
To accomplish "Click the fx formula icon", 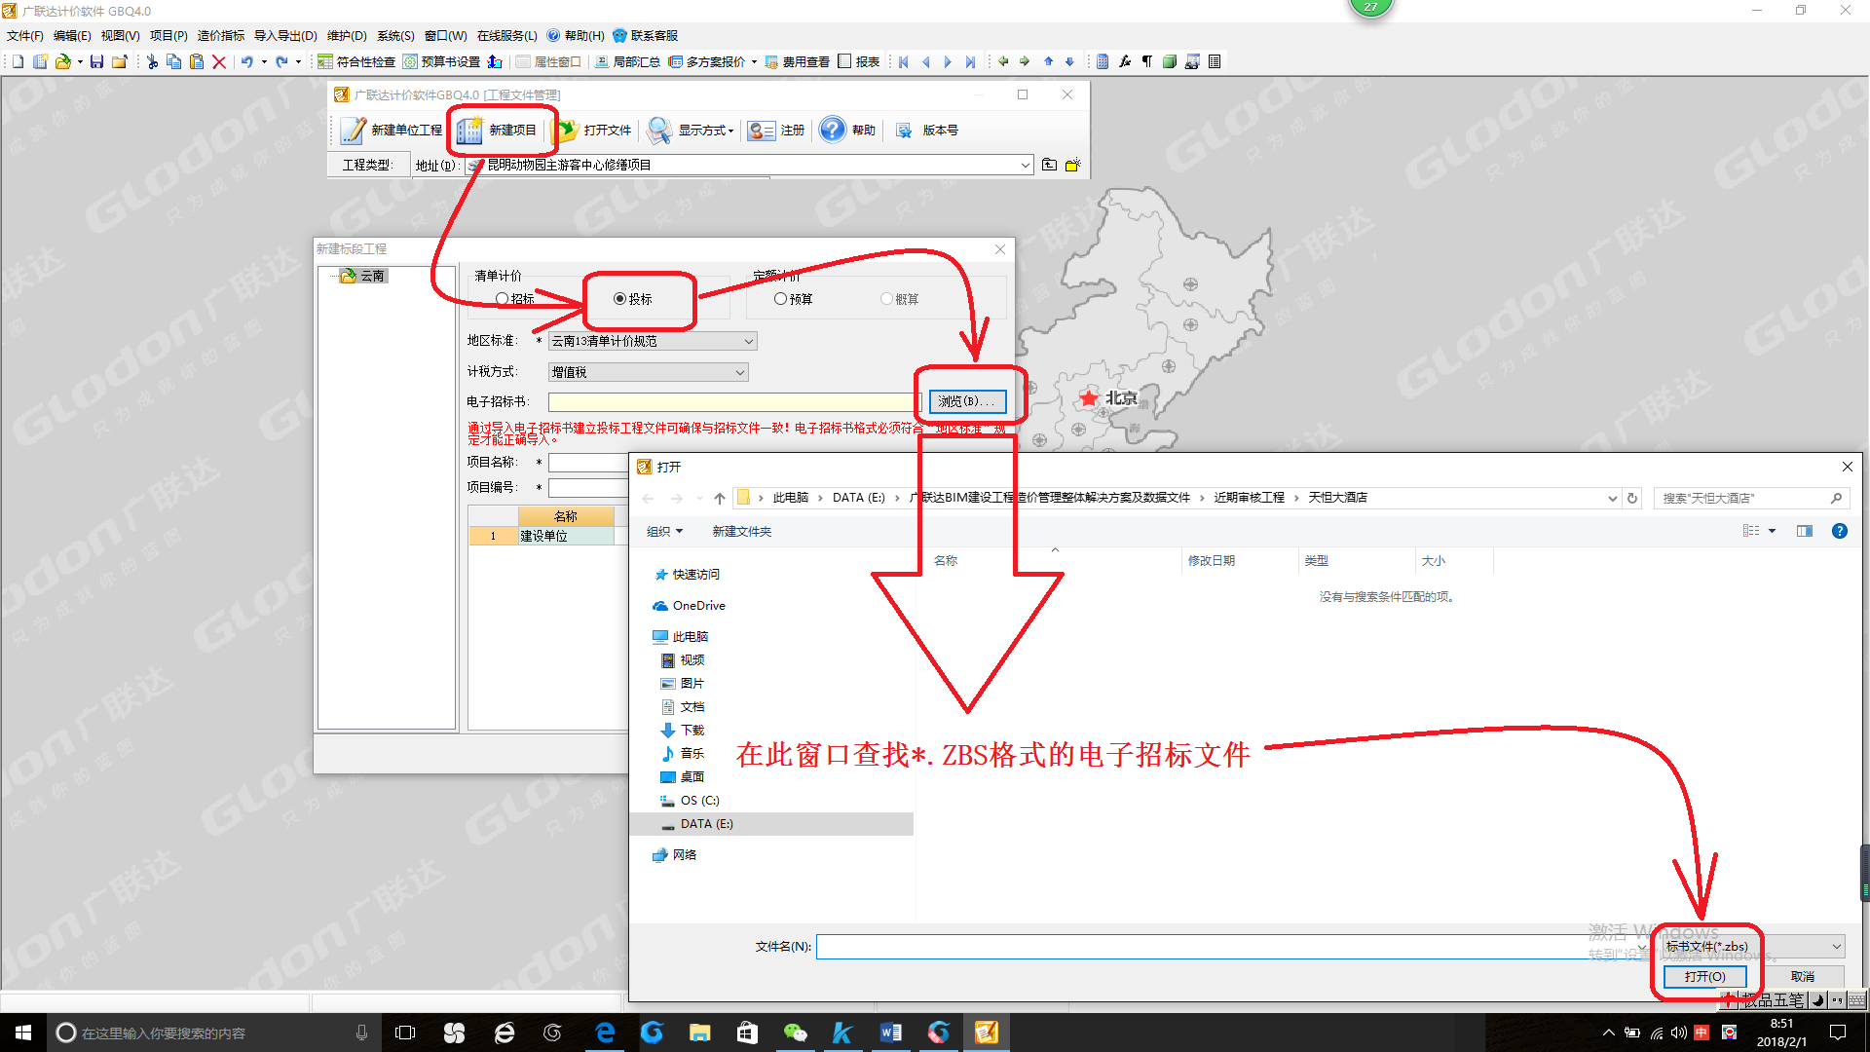I will 1125,61.
